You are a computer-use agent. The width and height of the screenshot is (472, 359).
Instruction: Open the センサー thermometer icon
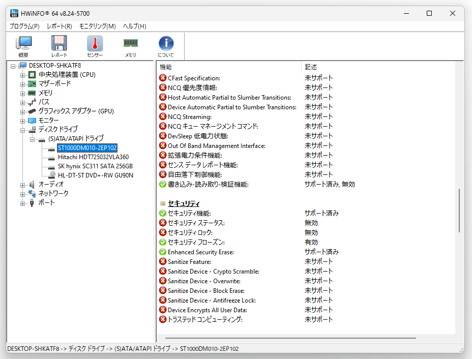(x=95, y=46)
